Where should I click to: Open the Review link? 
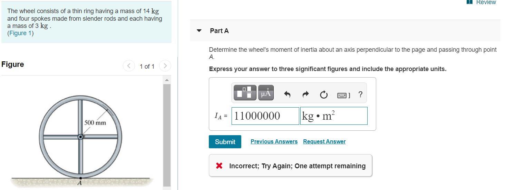[481, 2]
